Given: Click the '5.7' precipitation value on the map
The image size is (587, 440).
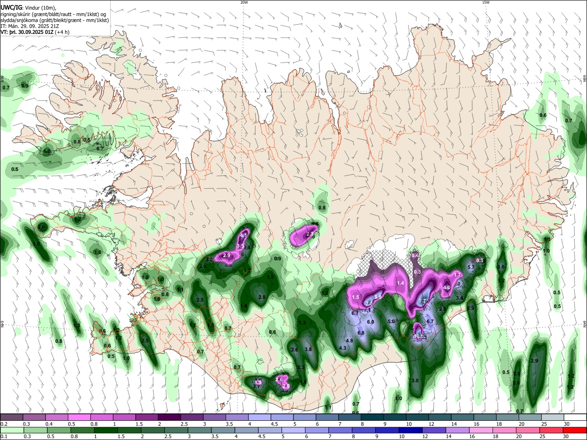Looking at the screenshot, I should (x=471, y=267).
